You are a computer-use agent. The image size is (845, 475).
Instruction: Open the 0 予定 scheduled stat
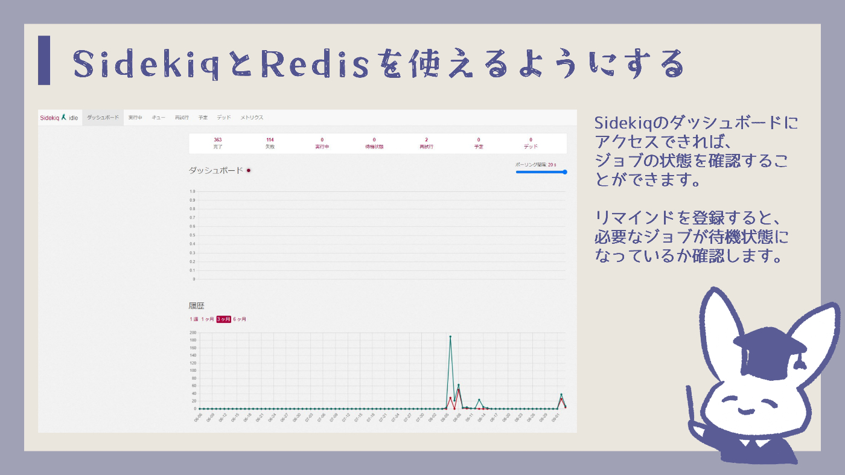pyautogui.click(x=479, y=143)
